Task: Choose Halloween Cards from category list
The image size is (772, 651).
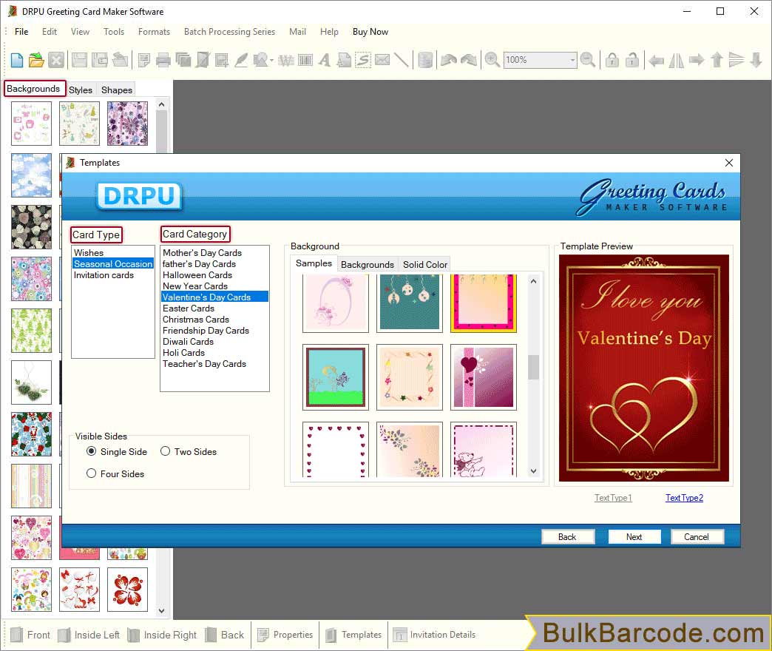Action: [x=197, y=274]
